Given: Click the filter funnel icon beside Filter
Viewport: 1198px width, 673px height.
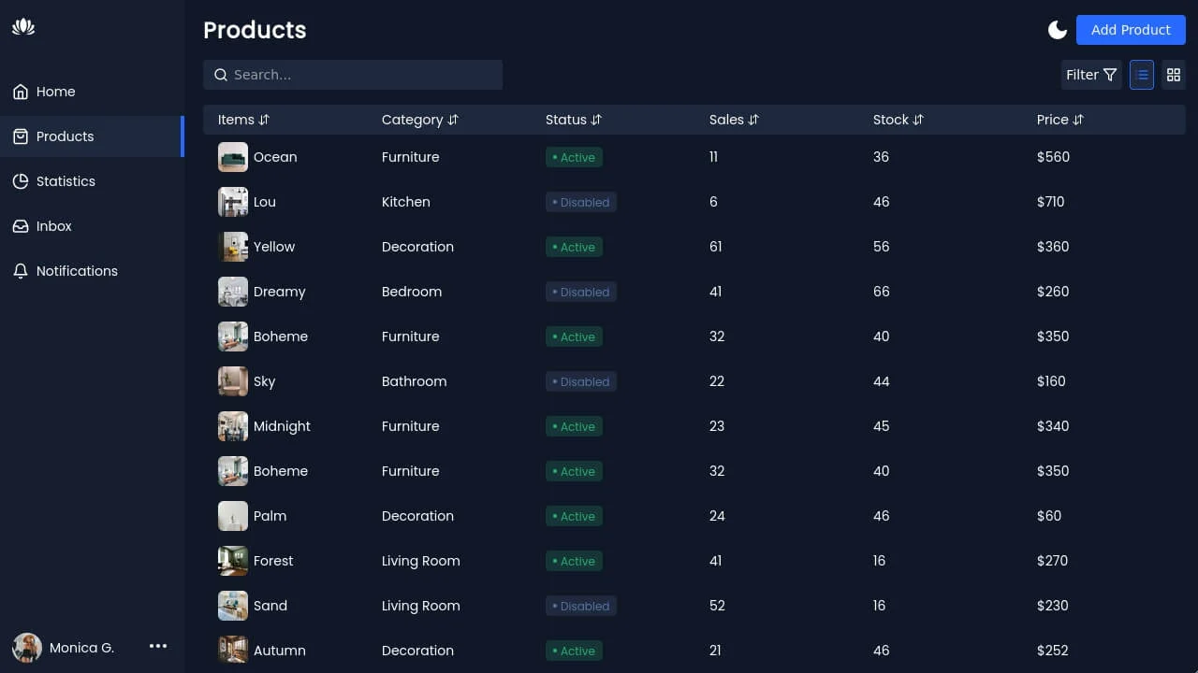Looking at the screenshot, I should tap(1110, 74).
